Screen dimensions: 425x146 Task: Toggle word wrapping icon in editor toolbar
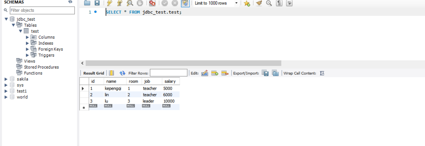click(x=289, y=3)
